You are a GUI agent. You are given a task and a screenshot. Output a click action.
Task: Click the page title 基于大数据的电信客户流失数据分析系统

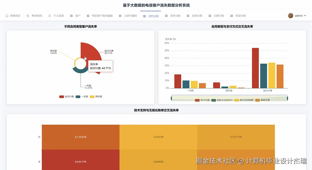click(x=156, y=5)
